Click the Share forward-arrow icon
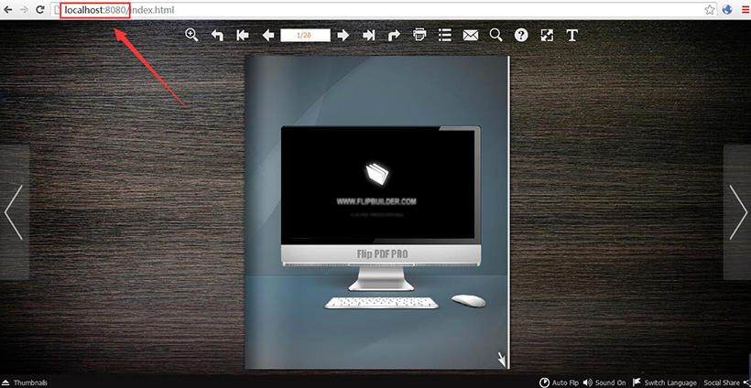The image size is (751, 388). point(394,36)
